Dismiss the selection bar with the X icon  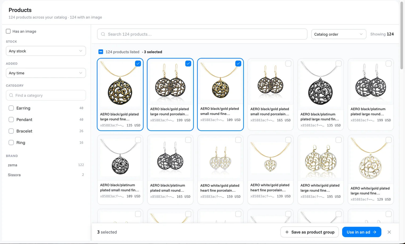(x=389, y=232)
